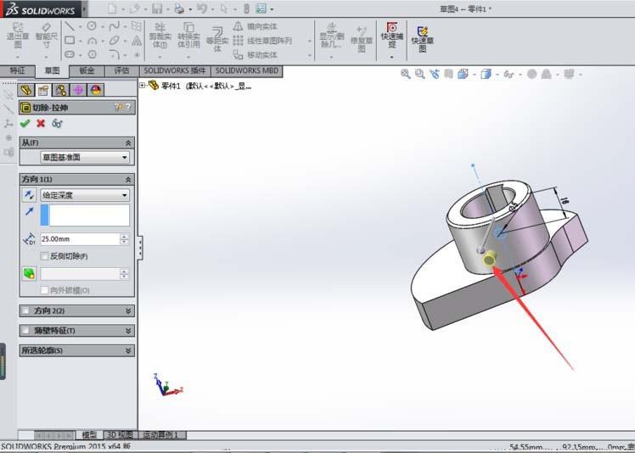Open FeatureManager design tree tab icon
Screen dimensions: 635x453
[x=26, y=90]
